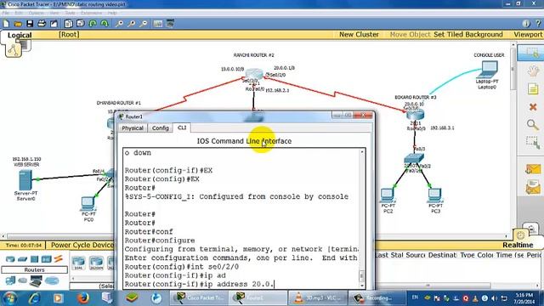This screenshot has width=544, height=306.
Task: Print the workspace
Action: click(x=42, y=24)
